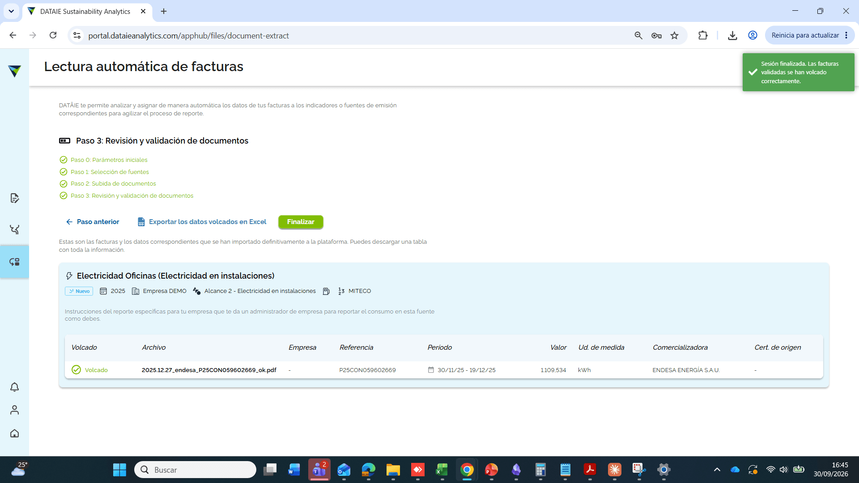Click the numbered list icon beside MITECO
The image size is (859, 483).
(341, 291)
